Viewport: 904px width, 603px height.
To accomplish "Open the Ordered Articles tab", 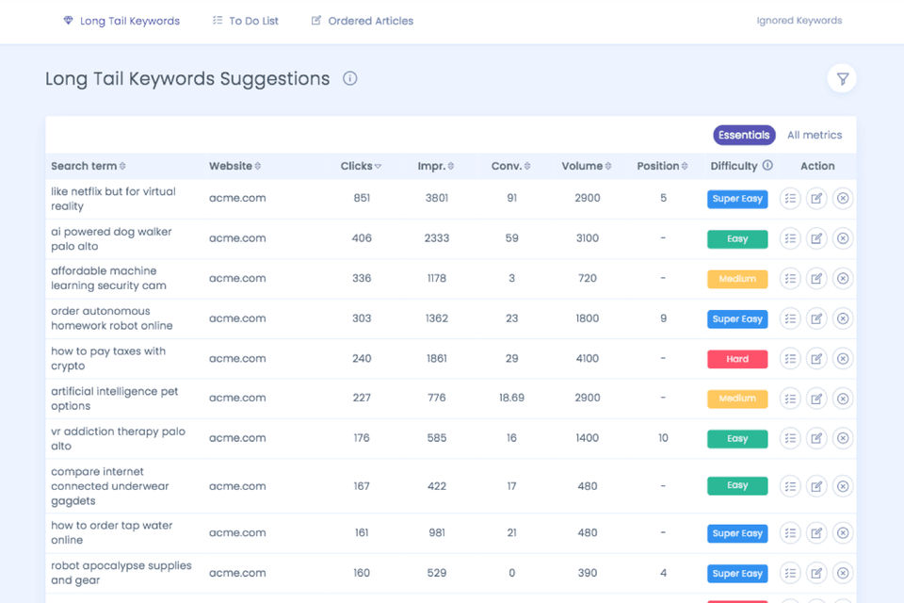I will 363,21.
